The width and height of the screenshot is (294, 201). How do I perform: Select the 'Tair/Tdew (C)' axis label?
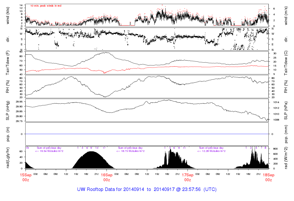[286, 63]
